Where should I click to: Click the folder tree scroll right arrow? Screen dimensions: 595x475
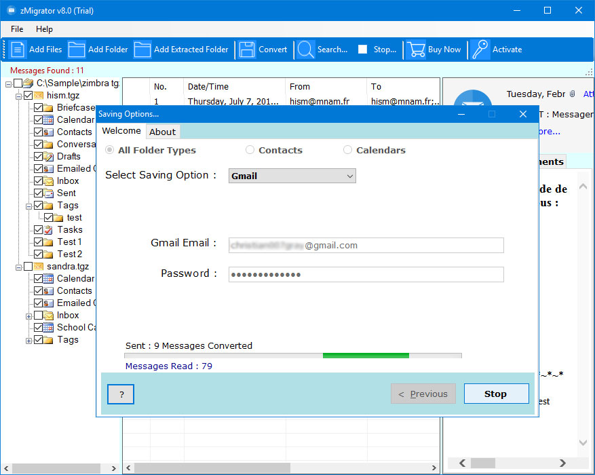113,468
